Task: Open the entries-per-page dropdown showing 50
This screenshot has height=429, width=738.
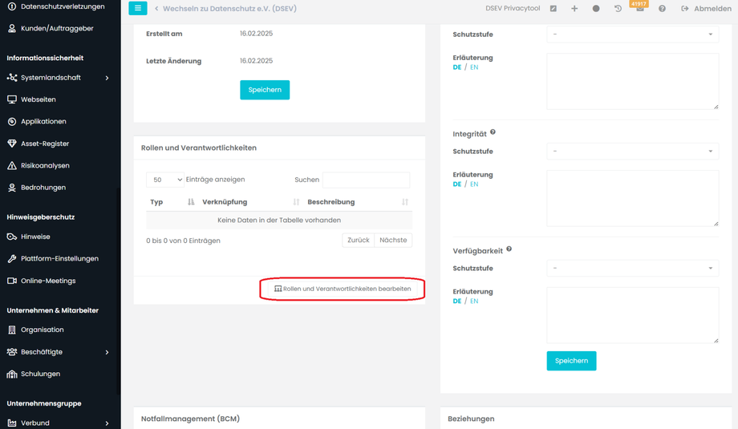Action: tap(165, 180)
